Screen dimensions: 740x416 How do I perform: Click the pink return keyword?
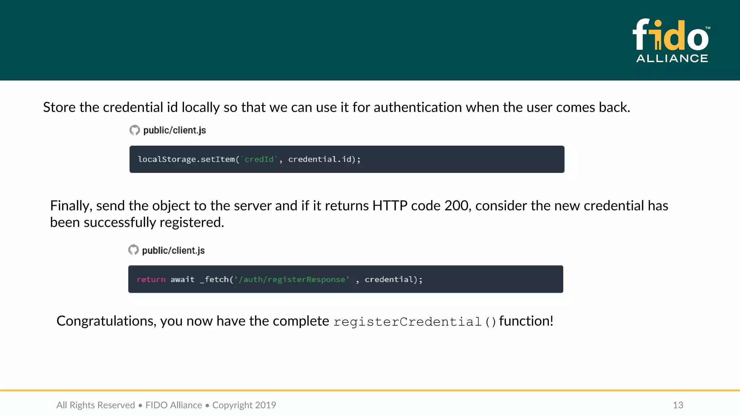click(x=151, y=279)
